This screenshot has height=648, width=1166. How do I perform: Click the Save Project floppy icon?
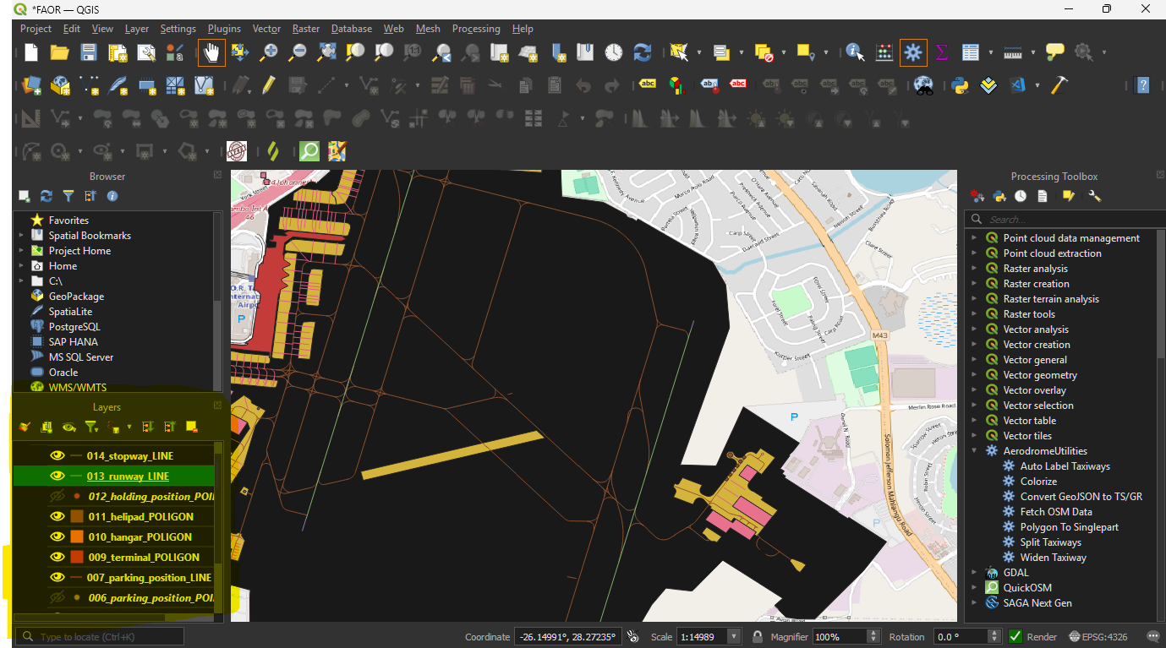(x=88, y=52)
